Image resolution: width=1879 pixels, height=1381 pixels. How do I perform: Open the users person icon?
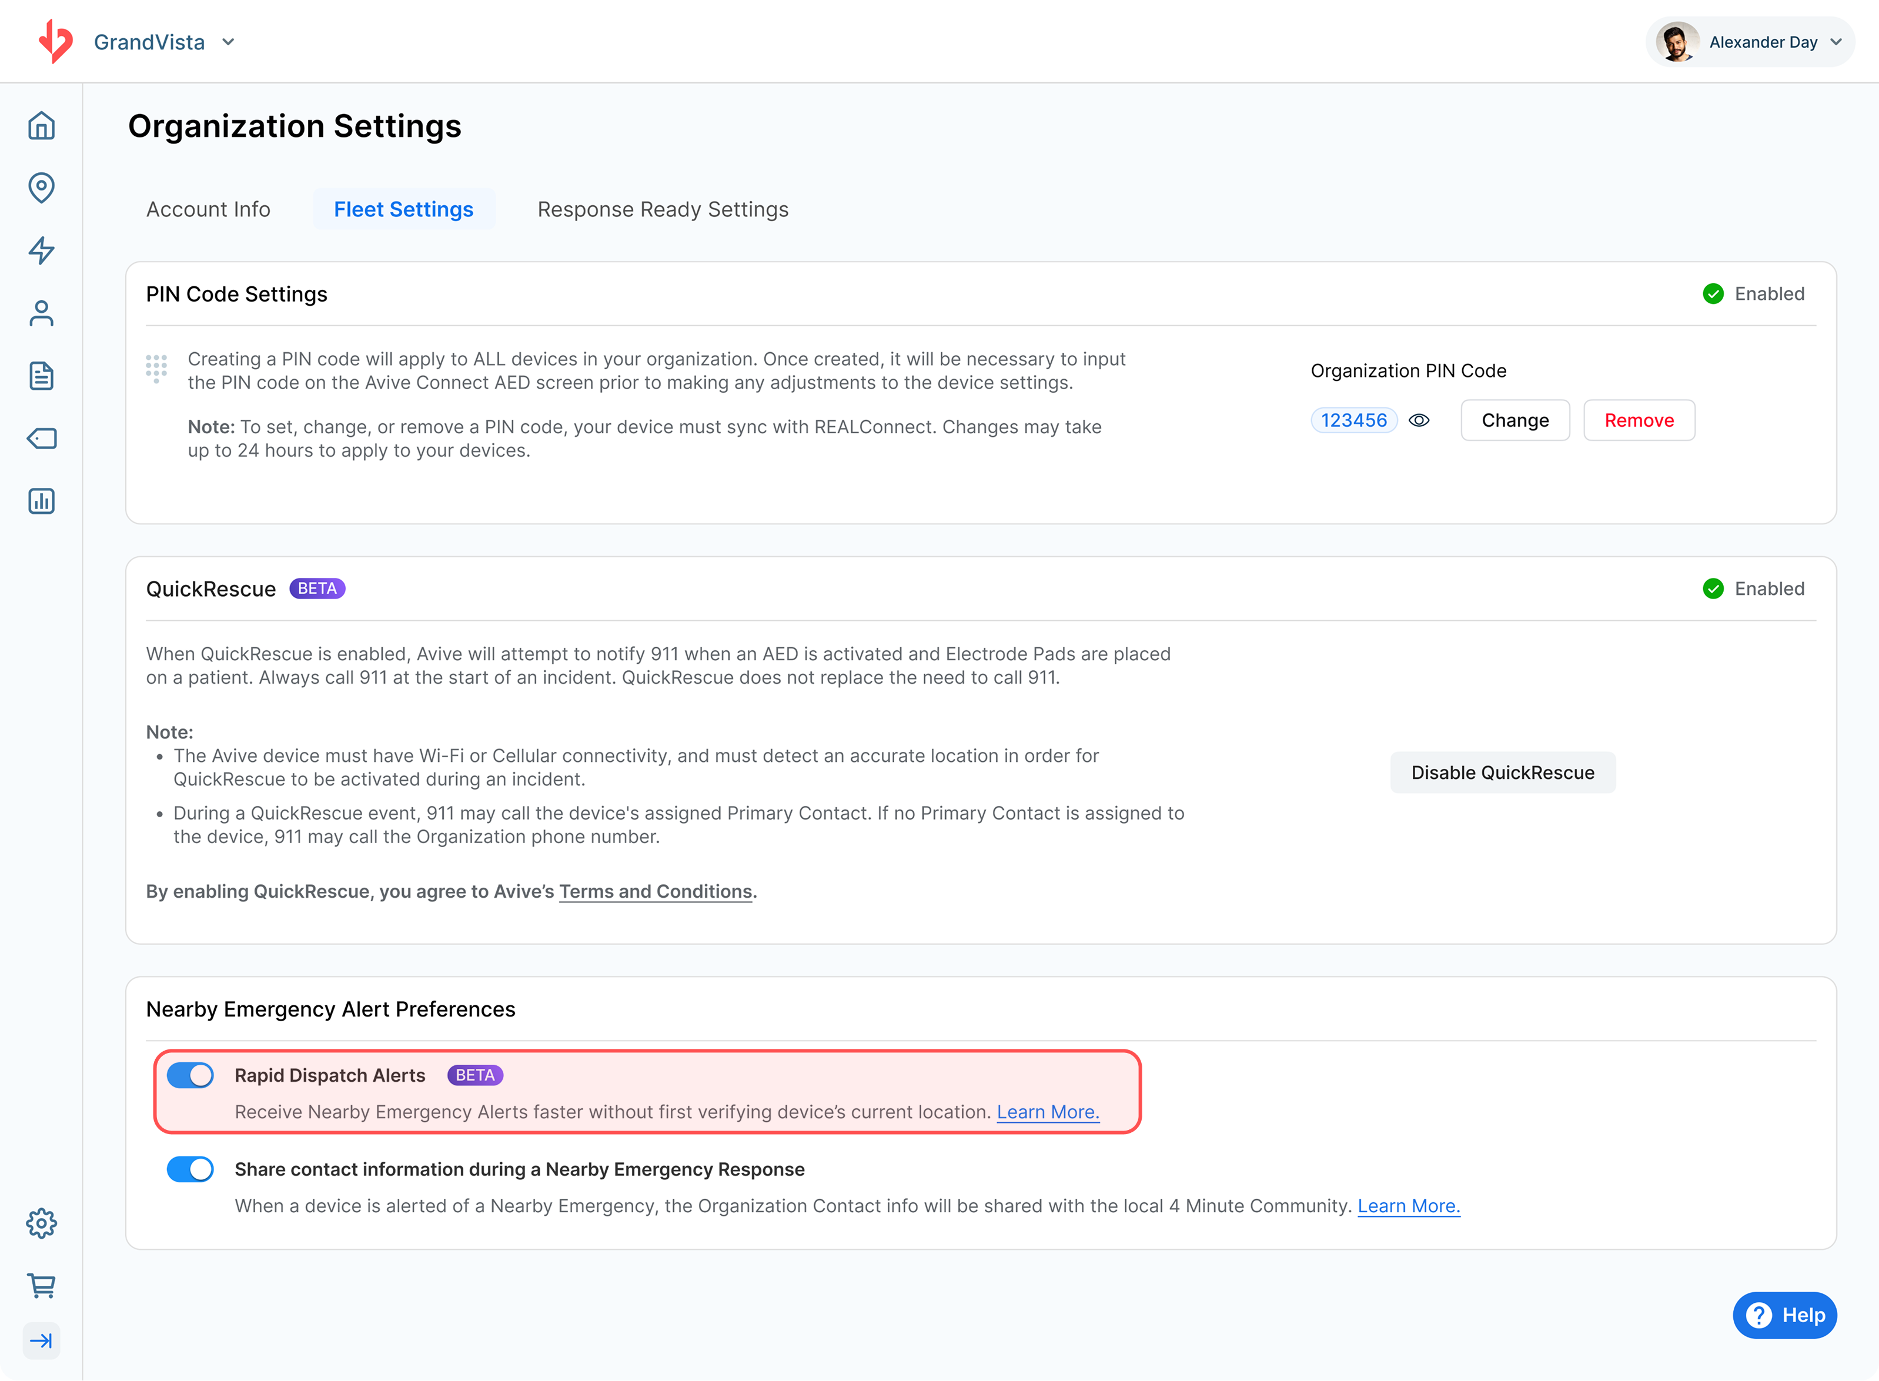(x=41, y=313)
